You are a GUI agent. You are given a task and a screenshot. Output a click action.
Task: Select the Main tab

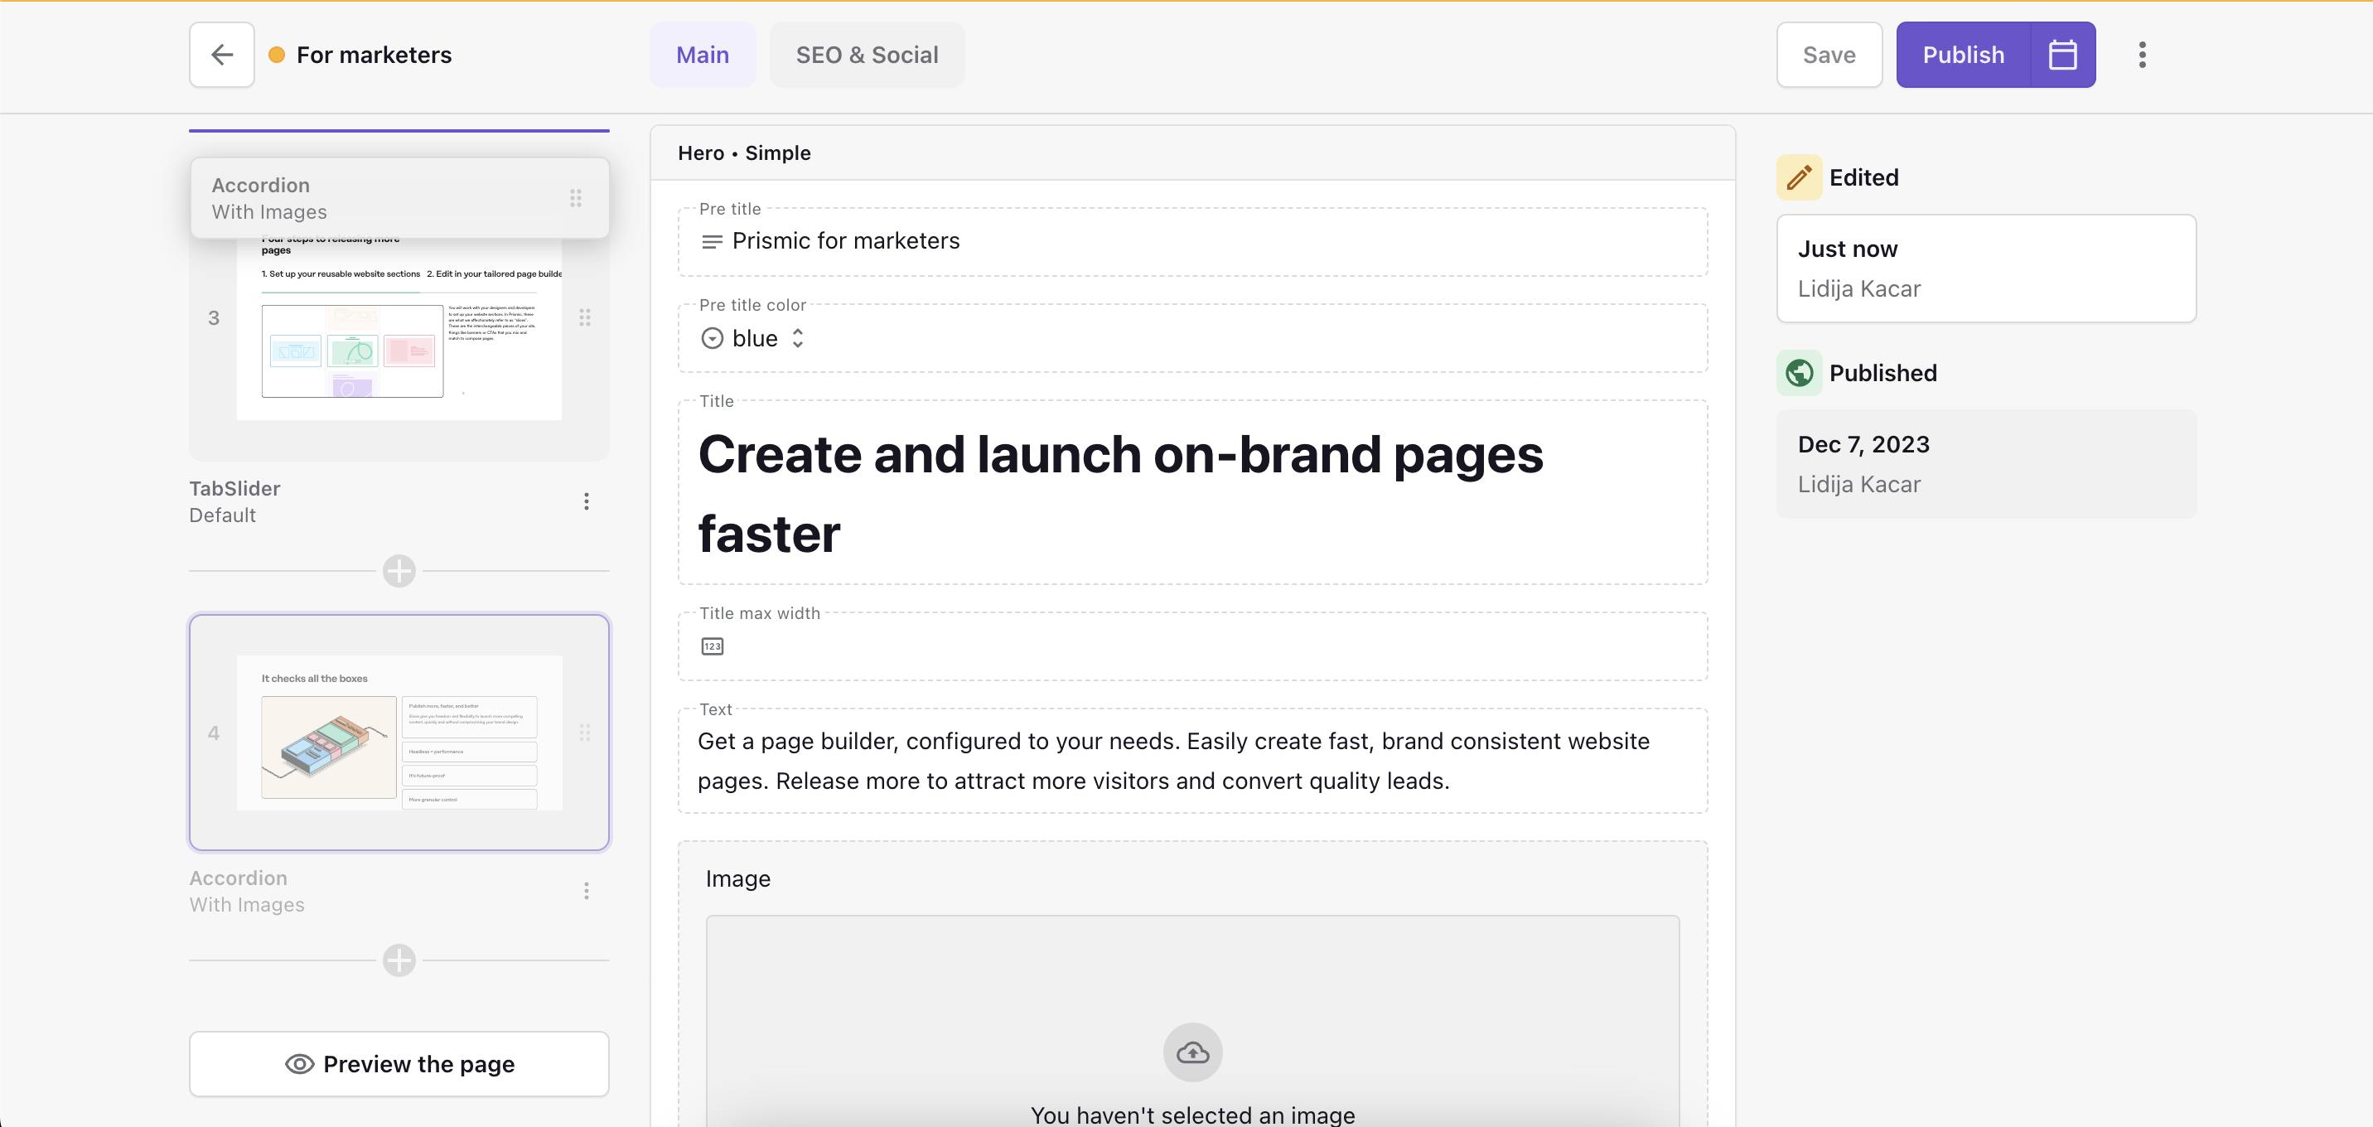pyautogui.click(x=702, y=56)
